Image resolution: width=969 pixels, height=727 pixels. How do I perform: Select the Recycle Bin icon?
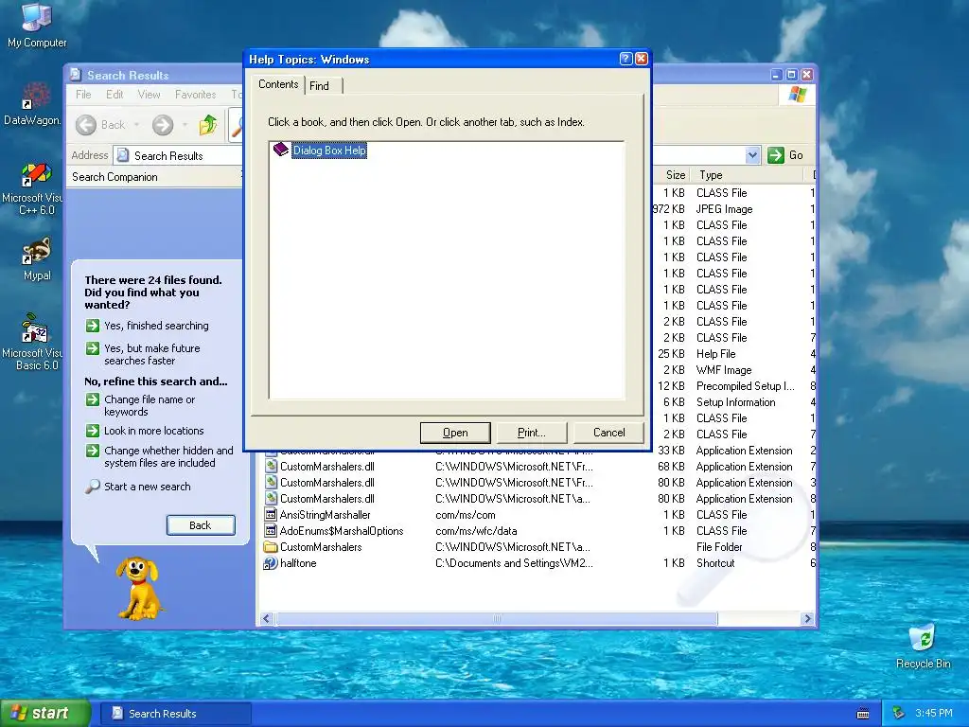click(923, 639)
